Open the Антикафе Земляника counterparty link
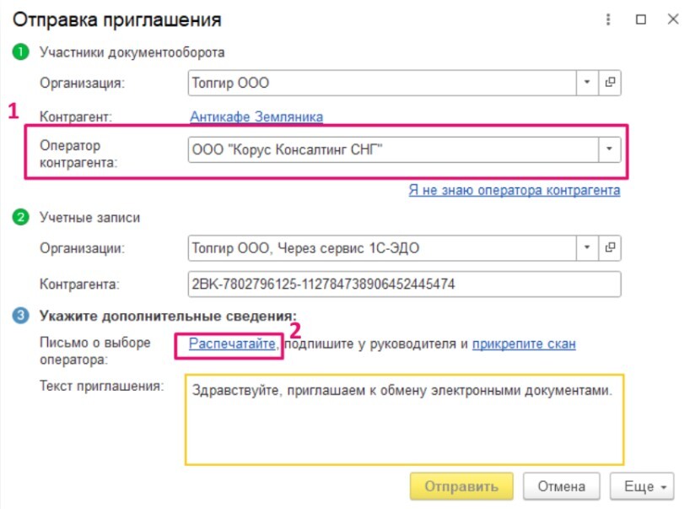The image size is (690, 509). click(256, 116)
